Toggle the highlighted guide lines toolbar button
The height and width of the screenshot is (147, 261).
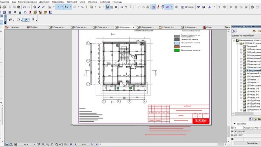pos(58,7)
